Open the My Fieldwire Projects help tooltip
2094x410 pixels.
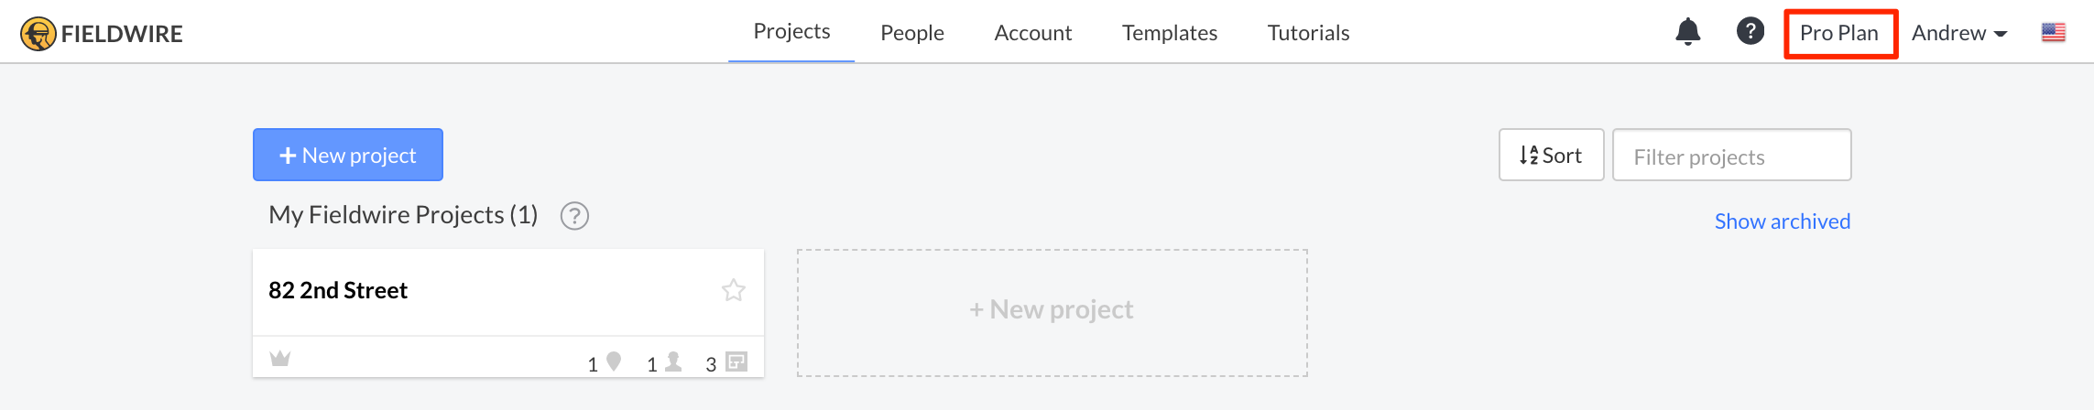(574, 216)
